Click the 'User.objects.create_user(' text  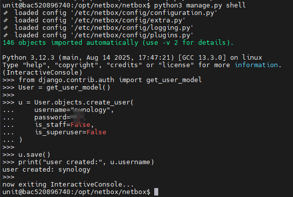point(84,102)
